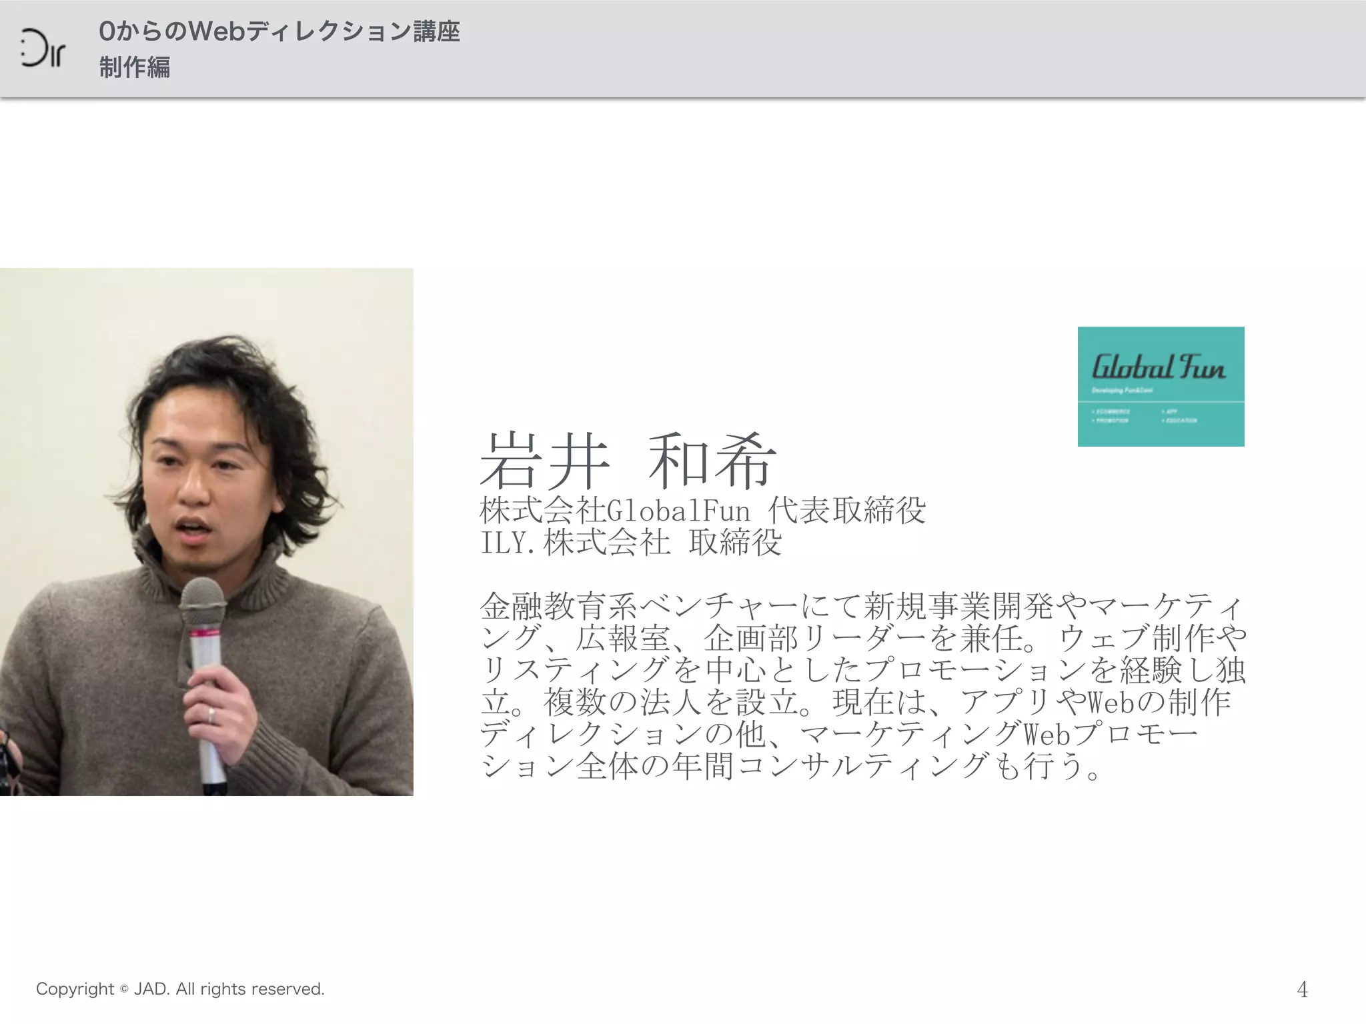Viewport: 1366px width, 1024px height.
Task: Click the speaker photo with microphone
Action: tap(207, 531)
